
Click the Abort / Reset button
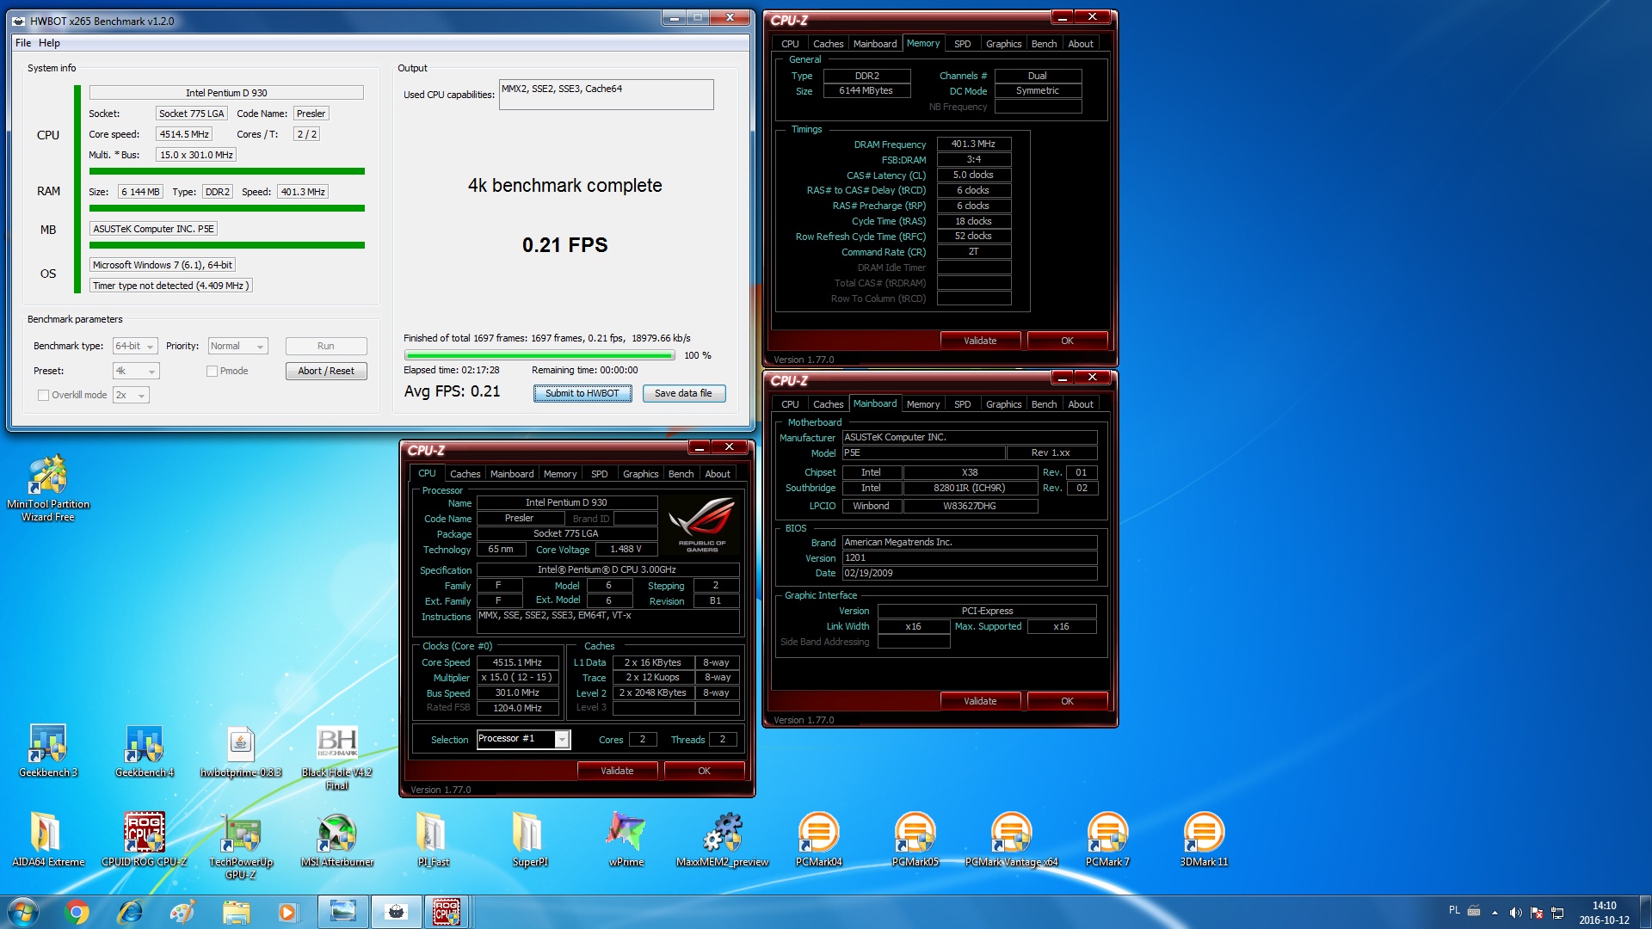coord(326,371)
